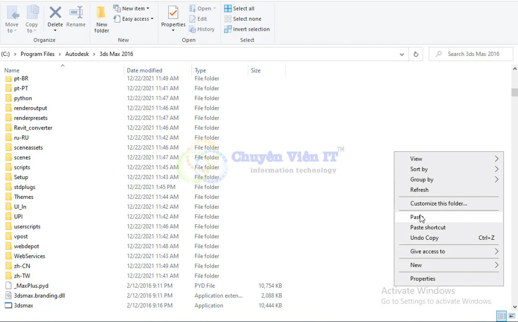Select Refresh in context menu
Viewport: 518px width, 322px height.
419,190
